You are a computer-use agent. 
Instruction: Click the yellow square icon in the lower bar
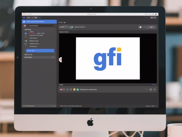click(x=74, y=89)
